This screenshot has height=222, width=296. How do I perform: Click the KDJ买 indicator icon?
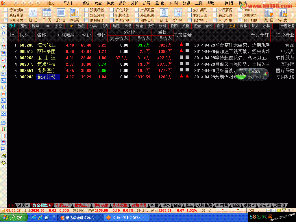point(75,13)
